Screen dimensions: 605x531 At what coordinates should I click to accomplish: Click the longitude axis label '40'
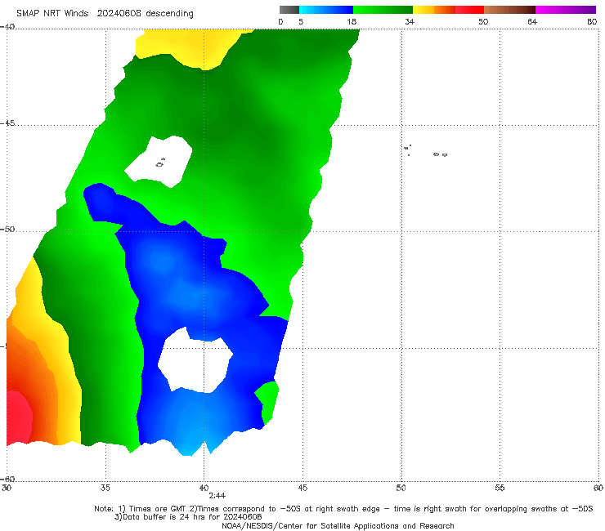click(x=204, y=488)
